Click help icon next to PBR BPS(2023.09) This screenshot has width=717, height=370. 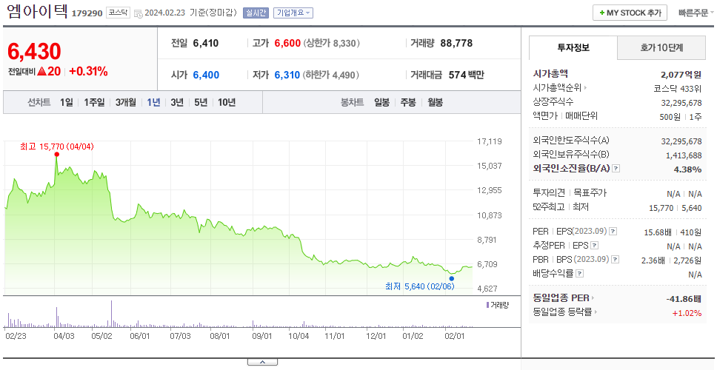coord(615,260)
